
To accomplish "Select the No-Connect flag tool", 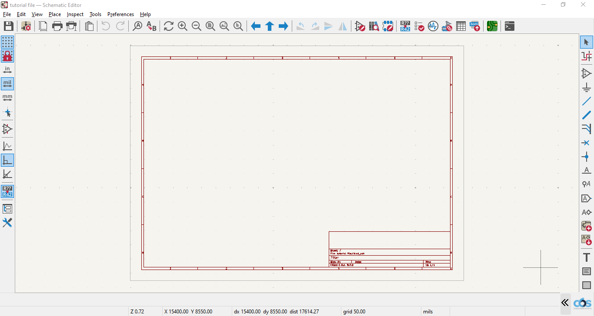I will click(587, 143).
